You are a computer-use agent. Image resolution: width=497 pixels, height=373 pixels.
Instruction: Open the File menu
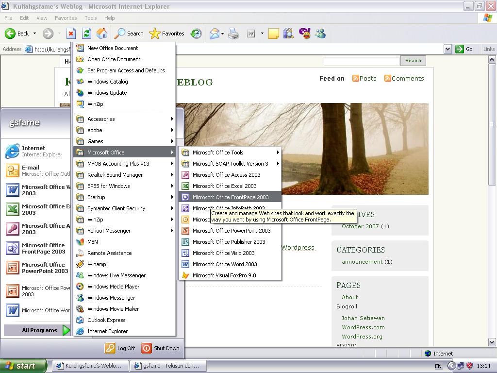9,18
